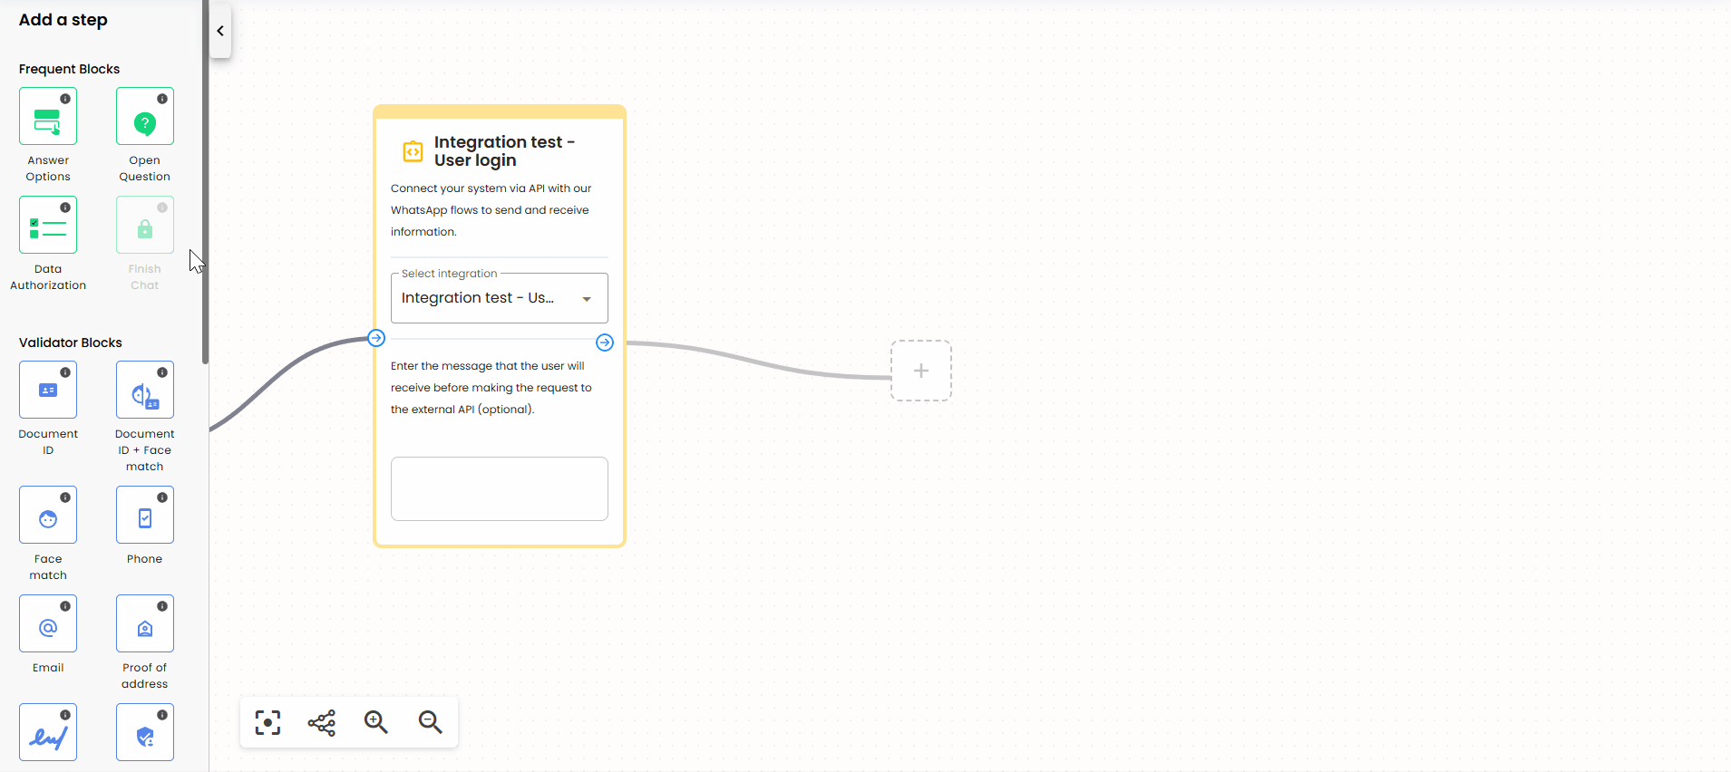Zoom in on the canvas
1731x772 pixels.
pyautogui.click(x=376, y=722)
